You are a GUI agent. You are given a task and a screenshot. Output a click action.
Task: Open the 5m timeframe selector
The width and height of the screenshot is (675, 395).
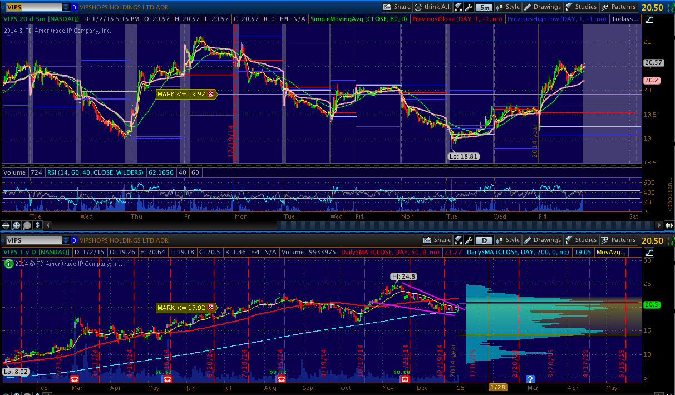(x=485, y=7)
